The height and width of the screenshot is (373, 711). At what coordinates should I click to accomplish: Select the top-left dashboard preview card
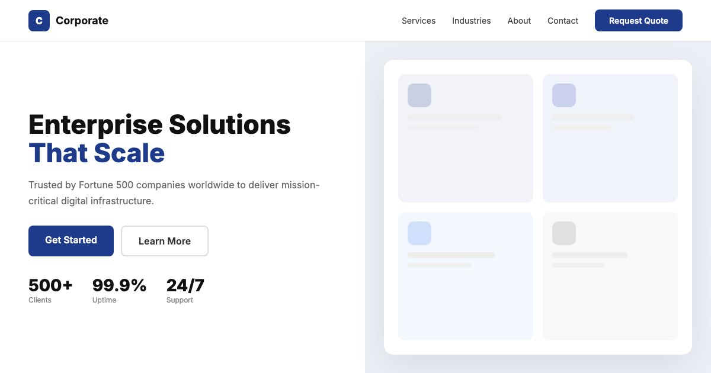pos(465,160)
